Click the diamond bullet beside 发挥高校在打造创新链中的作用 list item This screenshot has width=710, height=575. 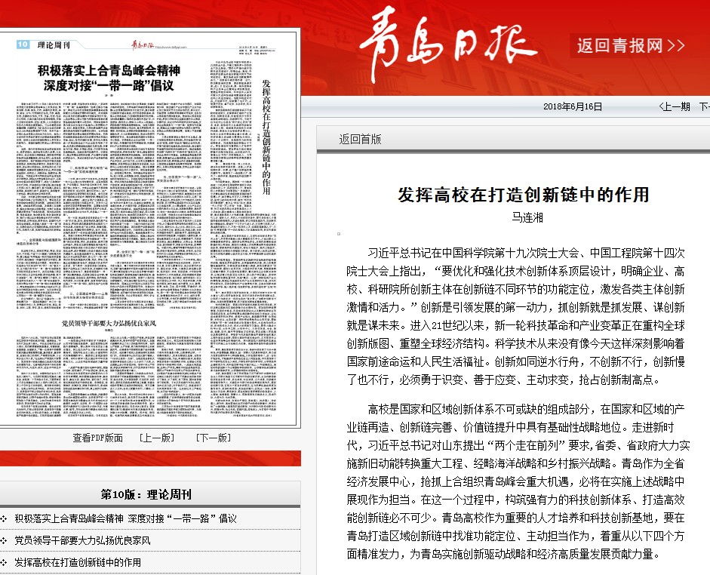[4, 563]
